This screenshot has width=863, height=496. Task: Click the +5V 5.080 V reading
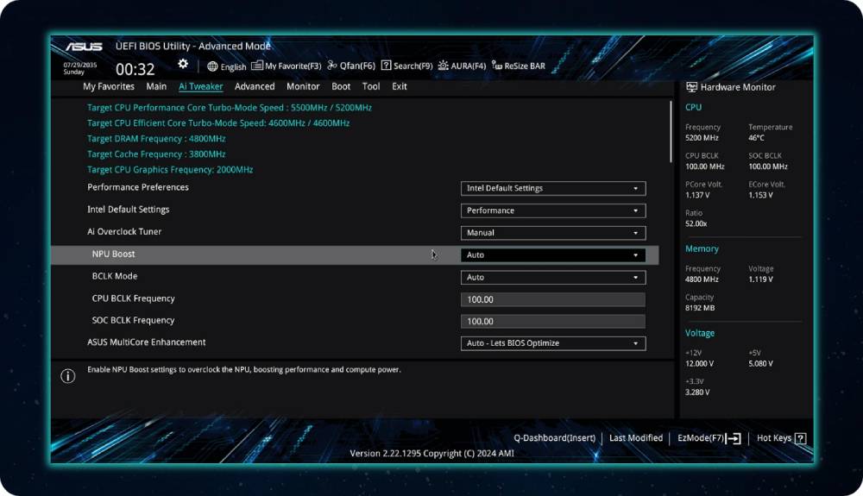760,364
